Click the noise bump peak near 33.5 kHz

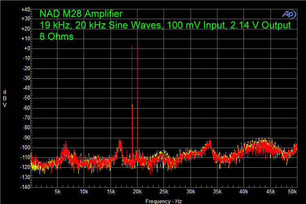click(x=210, y=142)
